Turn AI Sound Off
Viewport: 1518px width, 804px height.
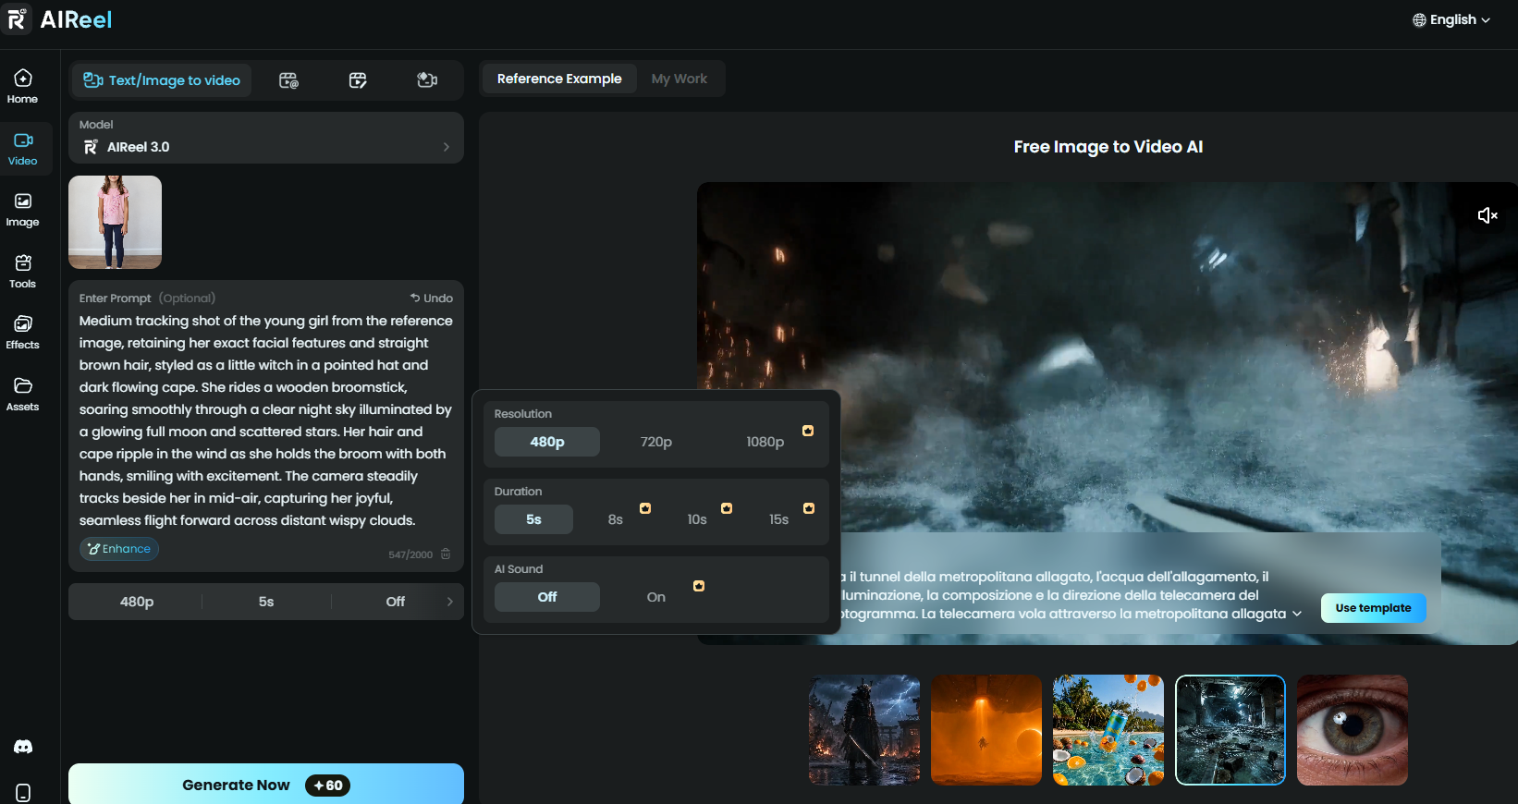(x=547, y=597)
